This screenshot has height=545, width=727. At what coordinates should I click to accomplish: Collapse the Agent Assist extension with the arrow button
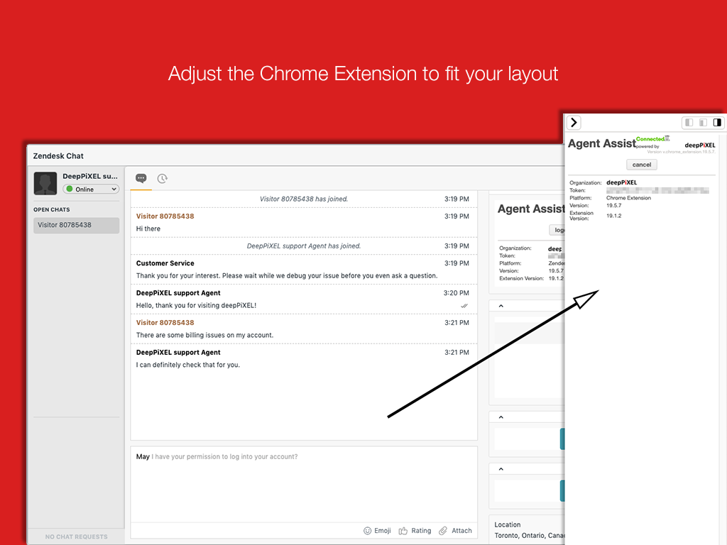click(574, 123)
